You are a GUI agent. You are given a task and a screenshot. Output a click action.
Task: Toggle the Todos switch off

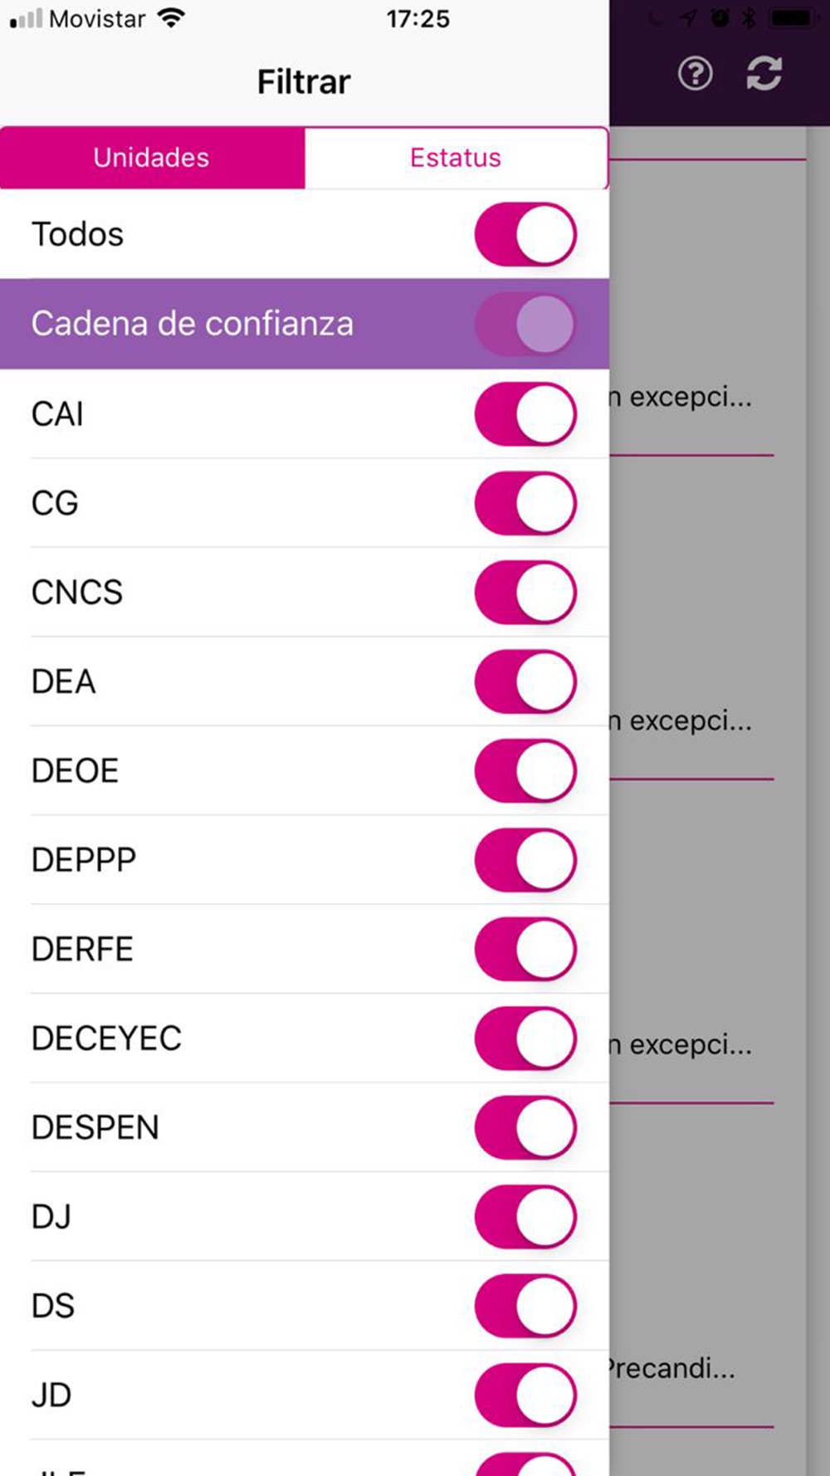click(525, 235)
